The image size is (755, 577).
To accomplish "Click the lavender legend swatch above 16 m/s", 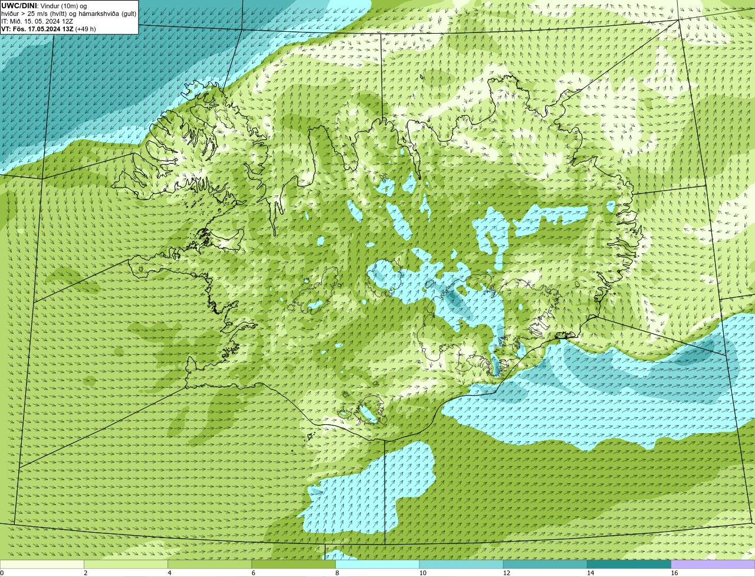I will [713, 564].
